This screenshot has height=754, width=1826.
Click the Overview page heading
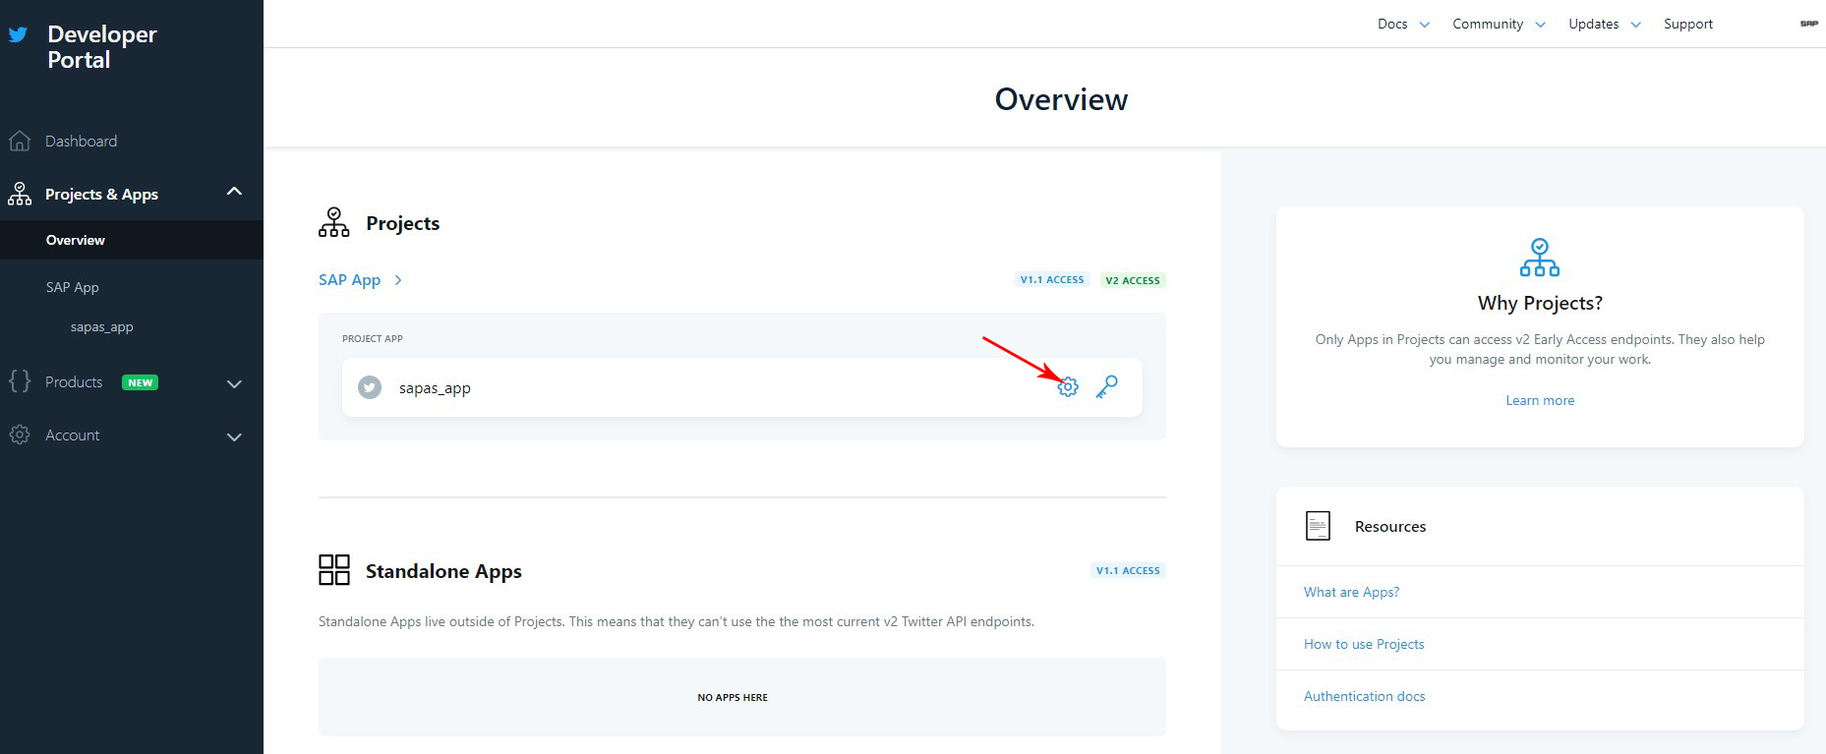click(1061, 99)
